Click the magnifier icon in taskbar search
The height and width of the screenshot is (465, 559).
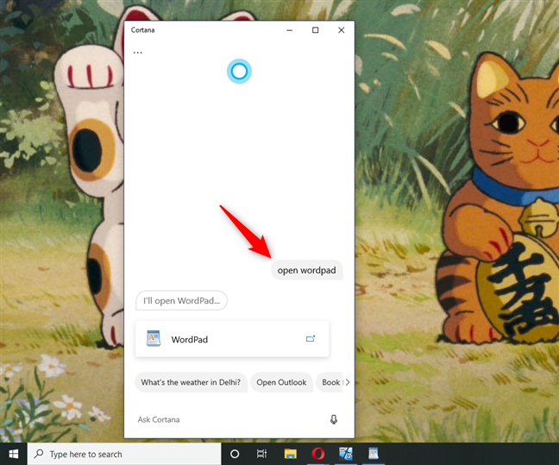(x=39, y=454)
